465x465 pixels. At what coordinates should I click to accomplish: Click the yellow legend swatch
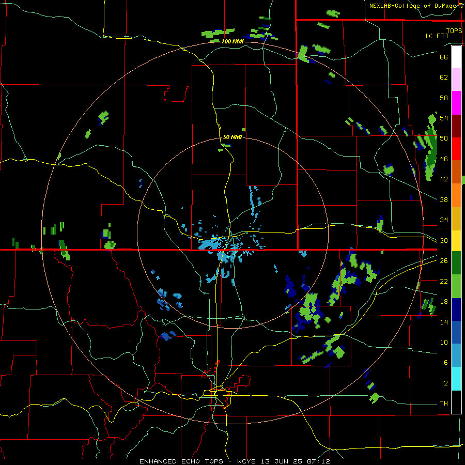[456, 241]
